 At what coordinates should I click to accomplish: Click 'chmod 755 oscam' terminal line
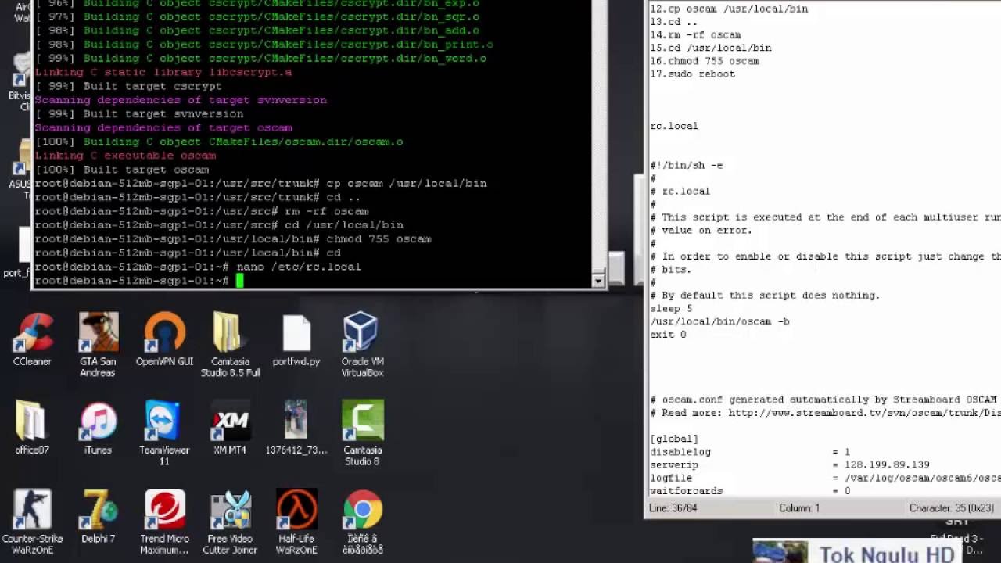pyautogui.click(x=379, y=239)
